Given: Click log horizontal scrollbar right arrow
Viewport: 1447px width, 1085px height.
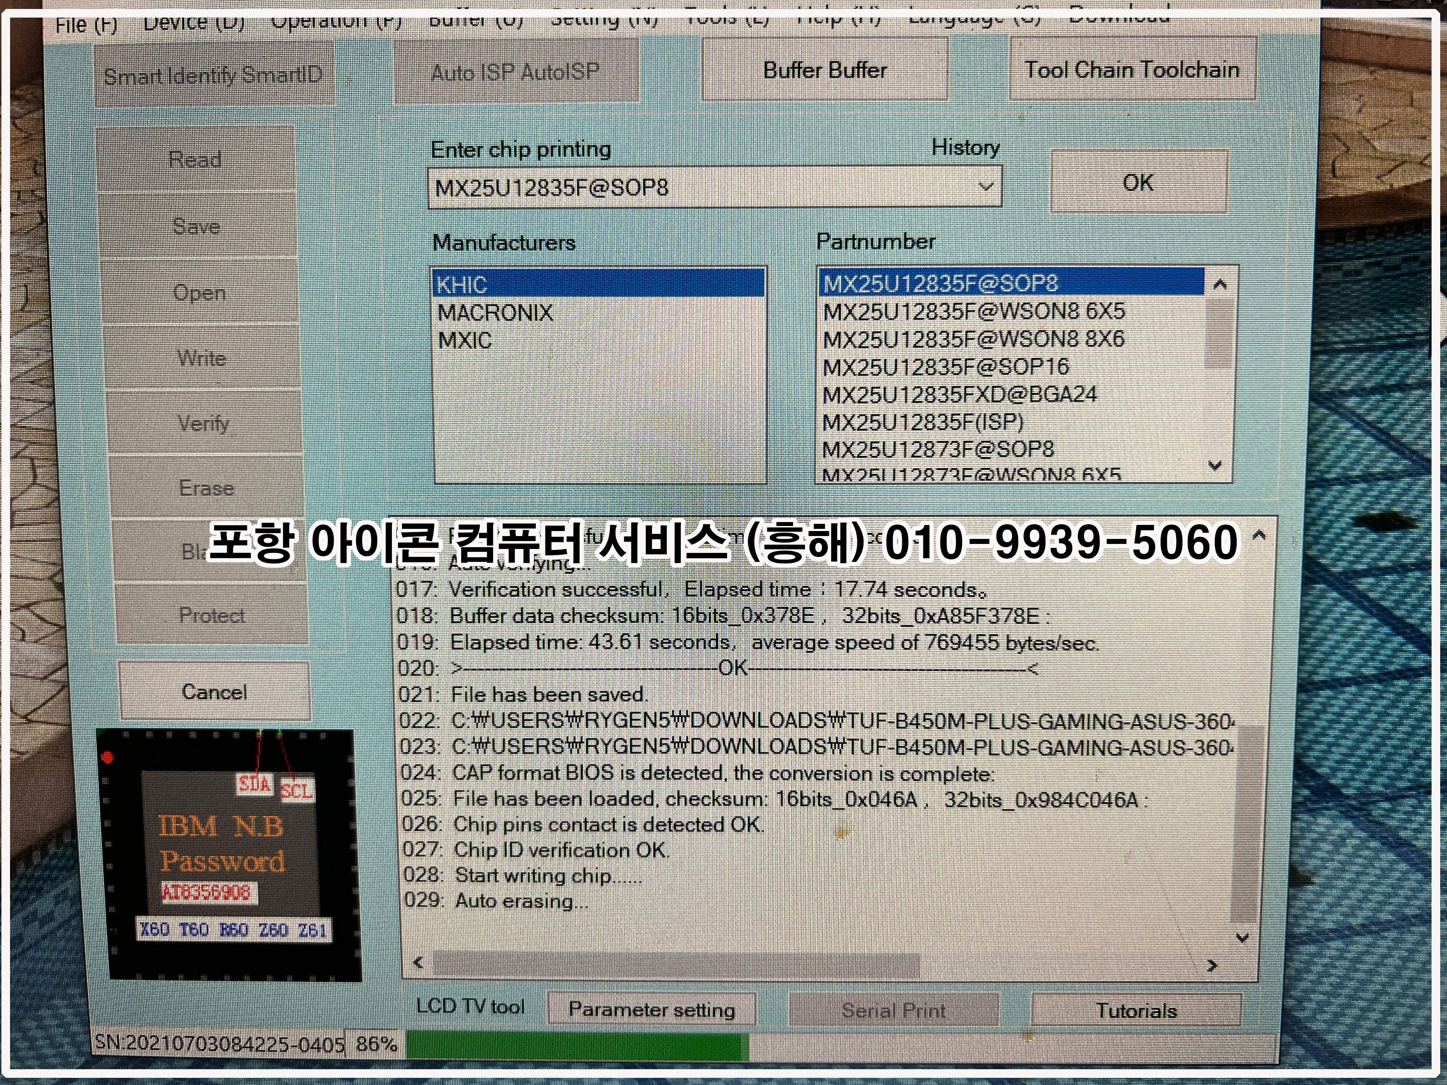Looking at the screenshot, I should [1212, 965].
